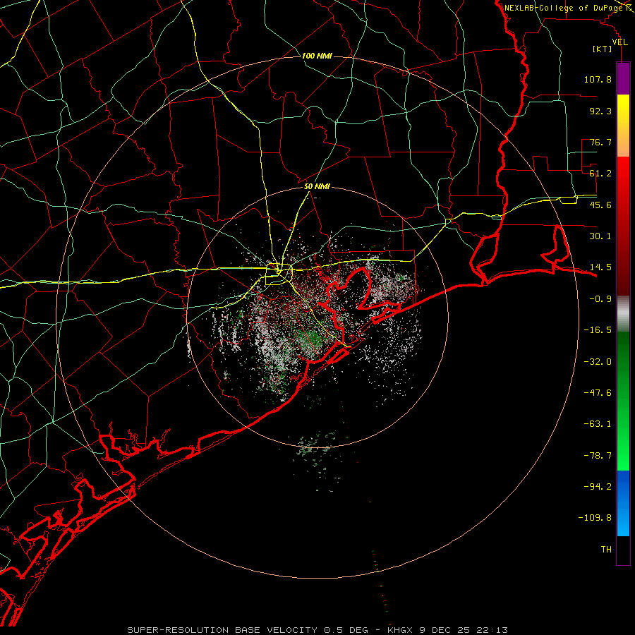The width and height of the screenshot is (635, 635).
Task: Click the TH threshold label
Action: [x=606, y=550]
